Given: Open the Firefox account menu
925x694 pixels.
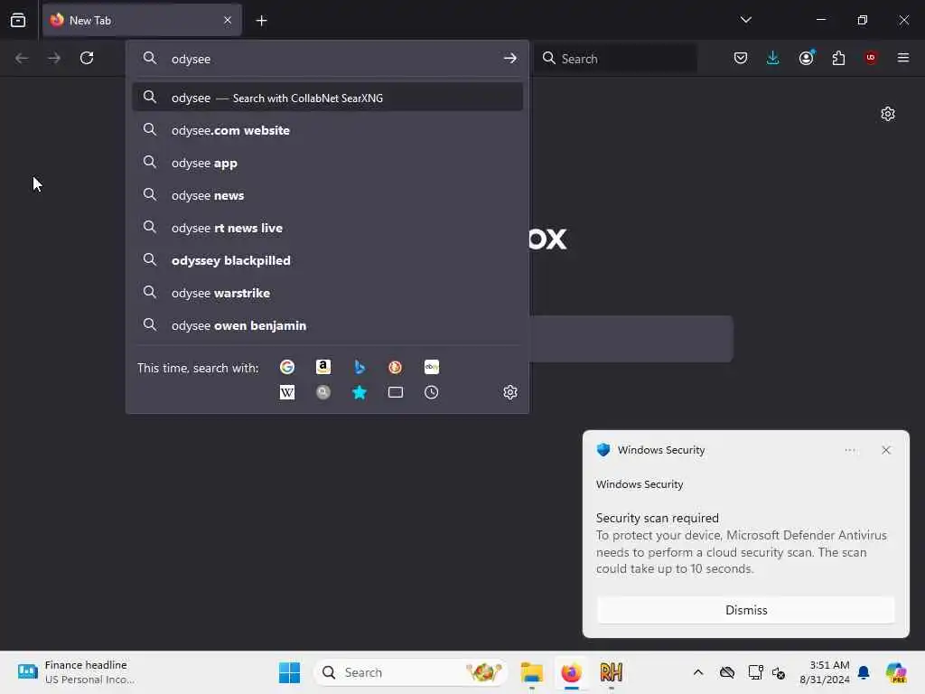Looking at the screenshot, I should [x=807, y=58].
